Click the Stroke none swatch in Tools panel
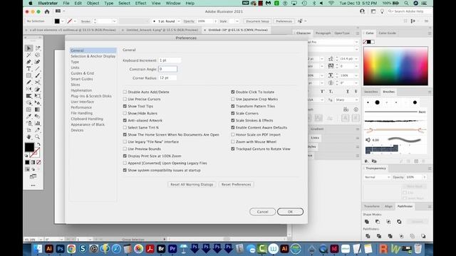The height and width of the screenshot is (256, 456). pyautogui.click(x=35, y=153)
